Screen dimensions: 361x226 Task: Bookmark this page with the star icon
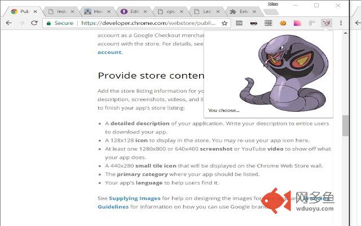pos(224,23)
